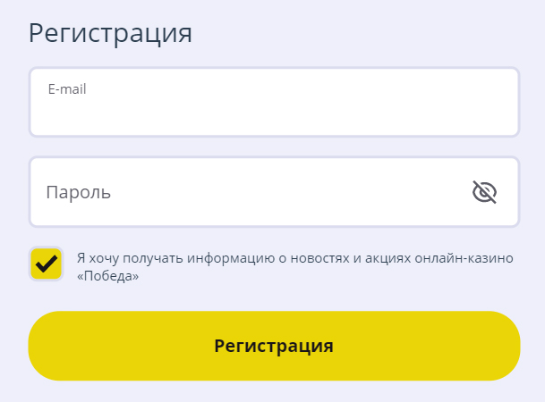
Task: Focus the Пароль input field
Action: (x=274, y=192)
